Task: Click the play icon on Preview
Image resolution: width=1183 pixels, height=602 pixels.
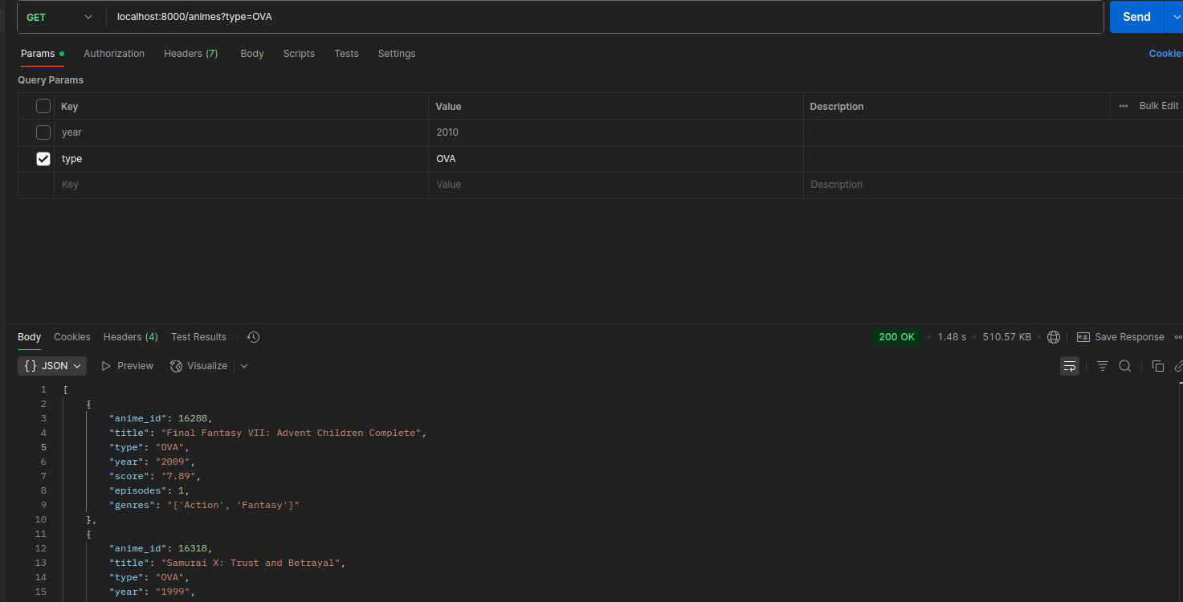Action: coord(106,366)
